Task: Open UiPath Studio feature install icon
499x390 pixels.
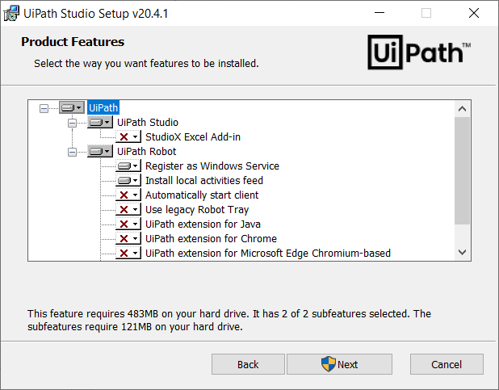Action: coord(99,122)
